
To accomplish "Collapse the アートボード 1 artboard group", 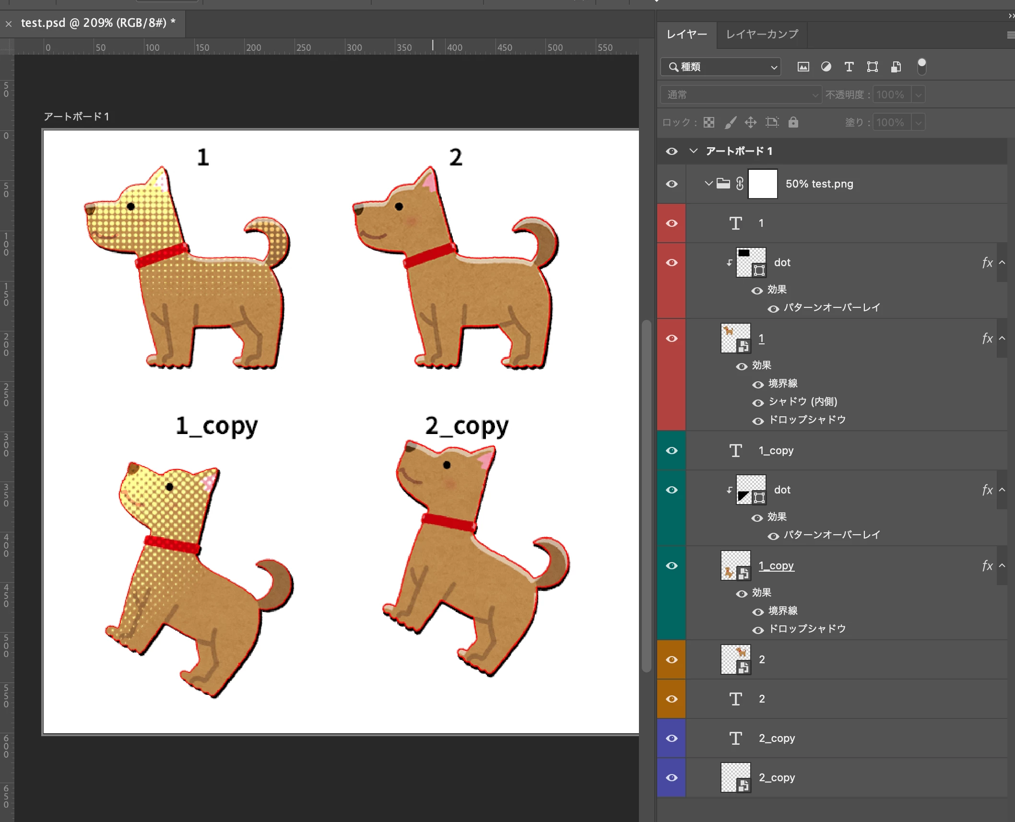I will pyautogui.click(x=693, y=151).
